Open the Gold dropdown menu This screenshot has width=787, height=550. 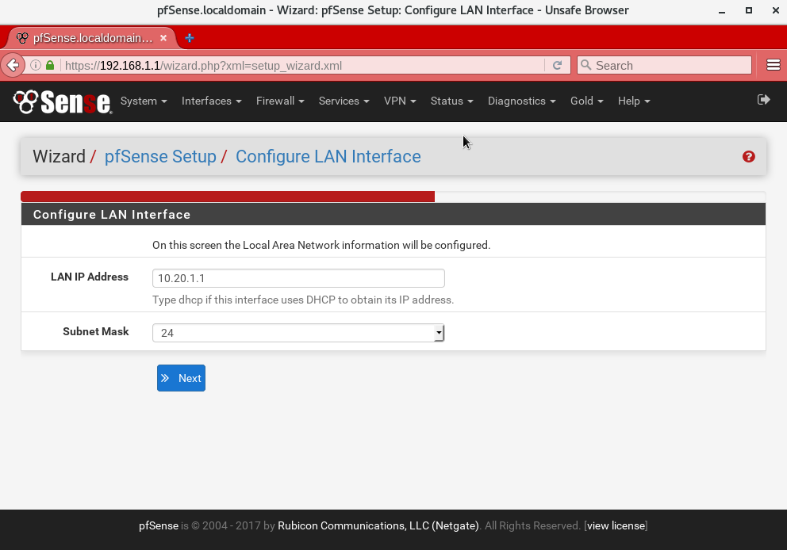pos(587,101)
